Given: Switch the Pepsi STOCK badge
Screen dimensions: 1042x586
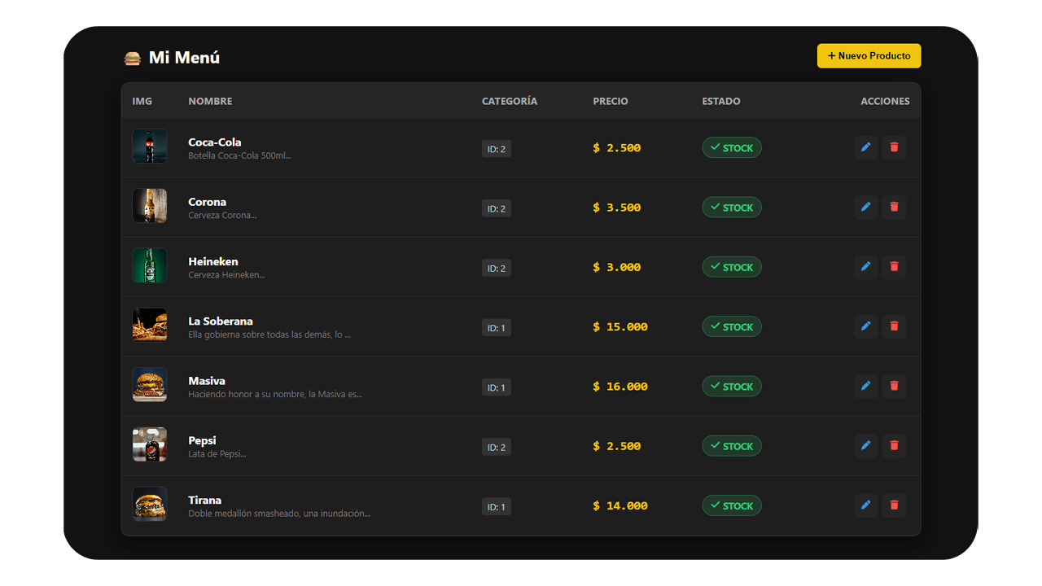Looking at the screenshot, I should (x=731, y=446).
